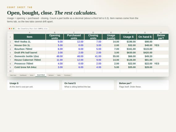Click House Cabernet usage $126.00 cell
176x132 pixels.
[128, 60]
